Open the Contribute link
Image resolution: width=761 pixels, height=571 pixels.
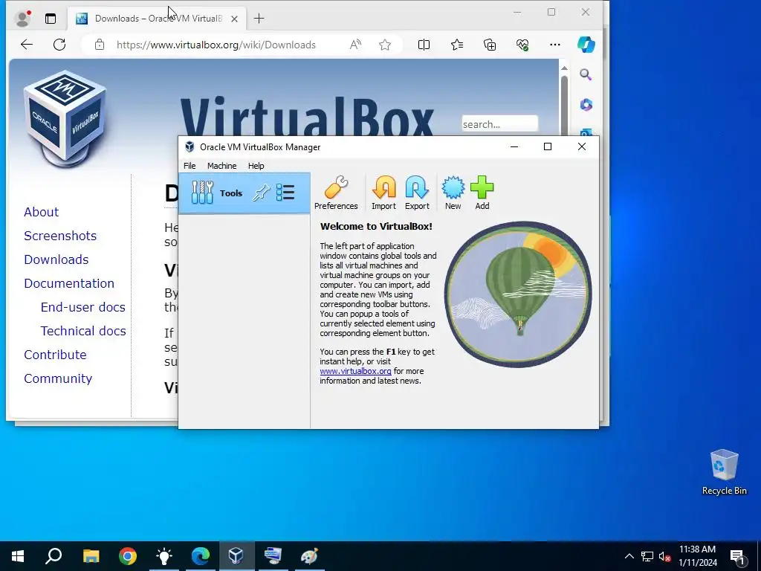click(x=55, y=355)
